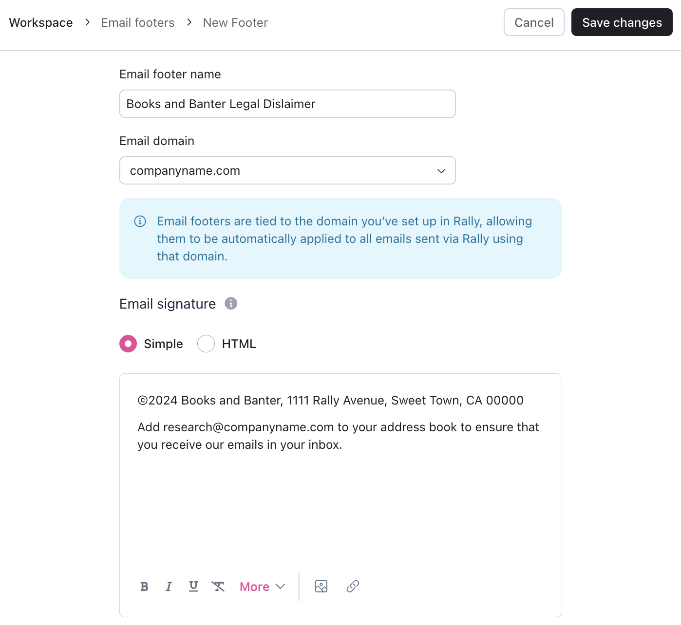Navigate back to Email footers

coord(138,23)
